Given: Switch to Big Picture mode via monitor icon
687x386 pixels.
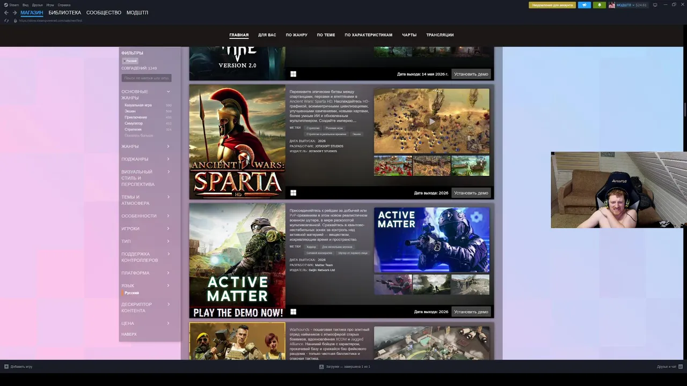Looking at the screenshot, I should (655, 5).
